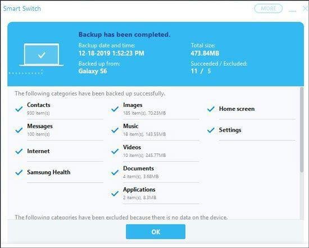This screenshot has height=248, width=309.
Task: Click the laptop backup-complete icon
Action: (x=42, y=55)
